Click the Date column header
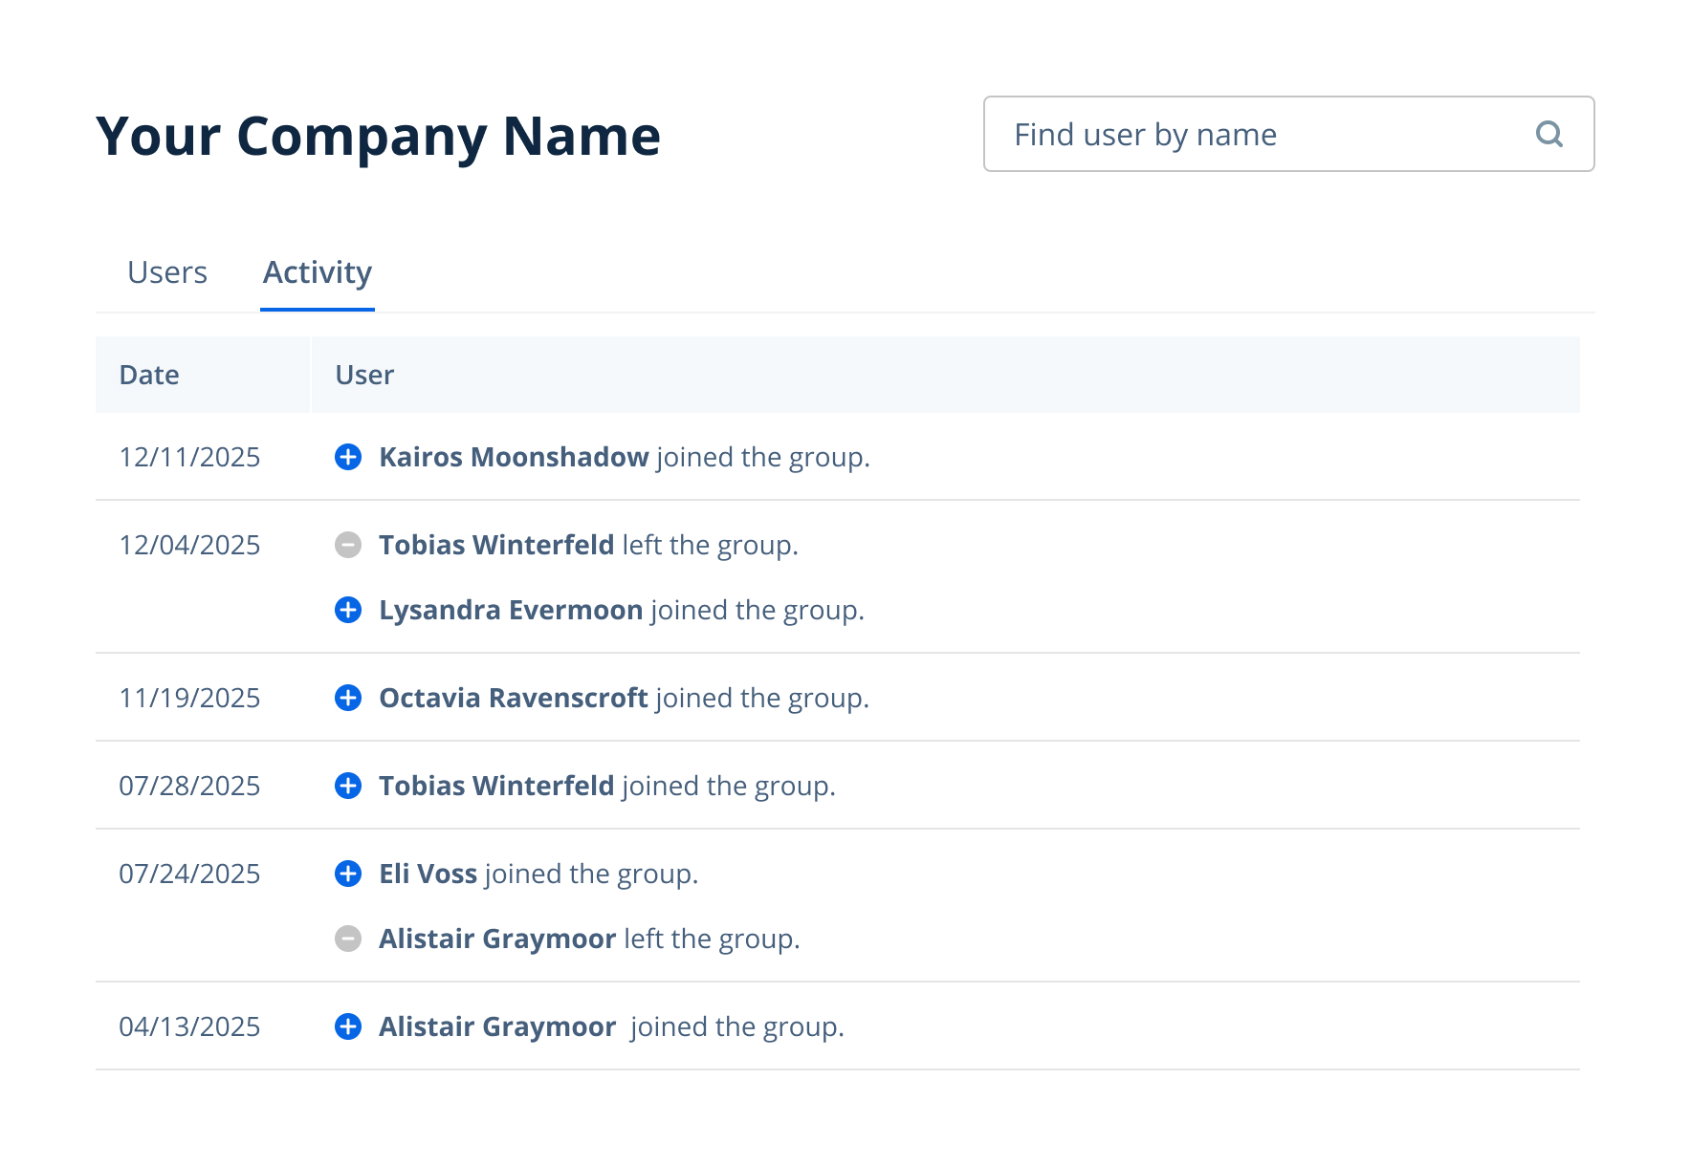The width and height of the screenshot is (1691, 1166). tap(149, 375)
